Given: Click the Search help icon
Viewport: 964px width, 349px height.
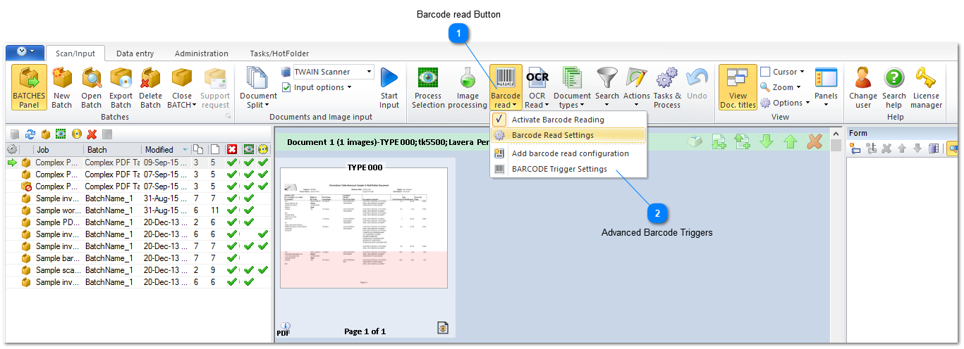Looking at the screenshot, I should [893, 78].
